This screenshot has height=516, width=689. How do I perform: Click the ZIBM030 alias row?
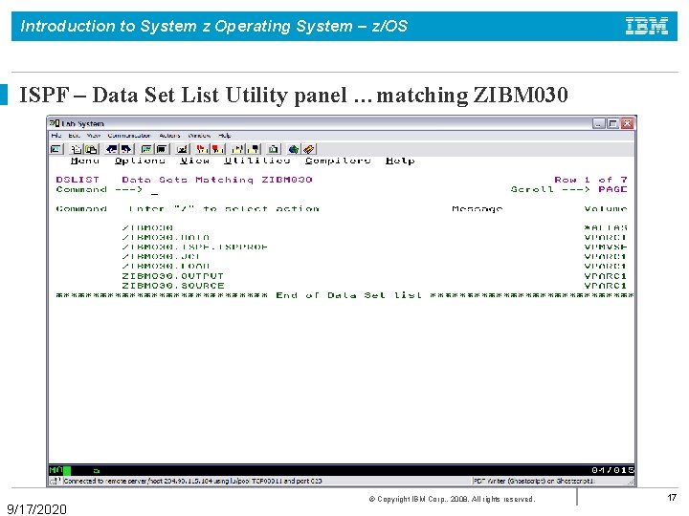point(147,227)
